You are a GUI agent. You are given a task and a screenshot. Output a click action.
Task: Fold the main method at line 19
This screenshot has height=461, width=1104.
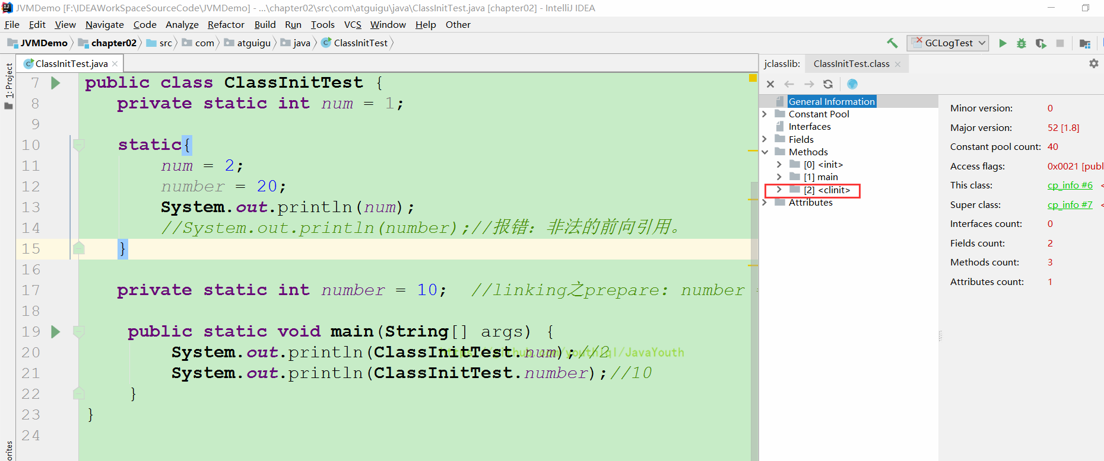[x=78, y=332]
